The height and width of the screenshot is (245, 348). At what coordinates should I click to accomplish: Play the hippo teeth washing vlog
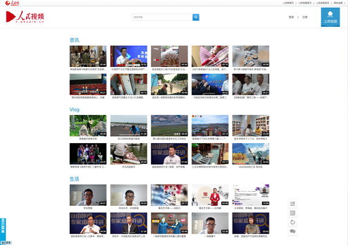click(x=129, y=154)
